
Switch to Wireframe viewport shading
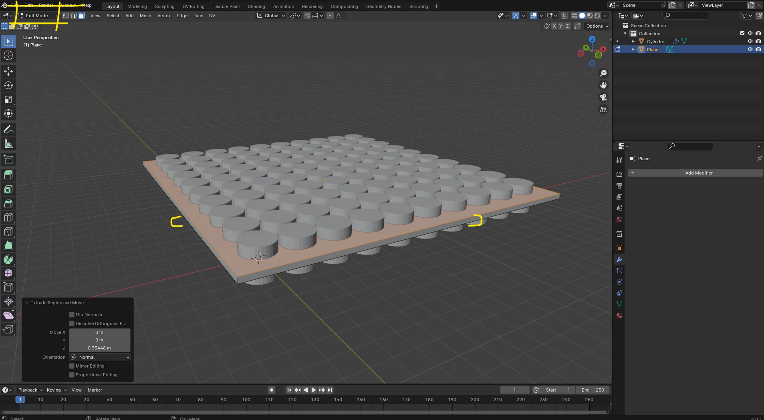[x=575, y=16]
